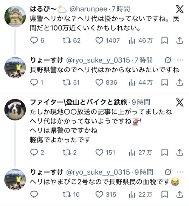Toggle repost on the ファイター tweet with 2 reposts

coord(67,153)
